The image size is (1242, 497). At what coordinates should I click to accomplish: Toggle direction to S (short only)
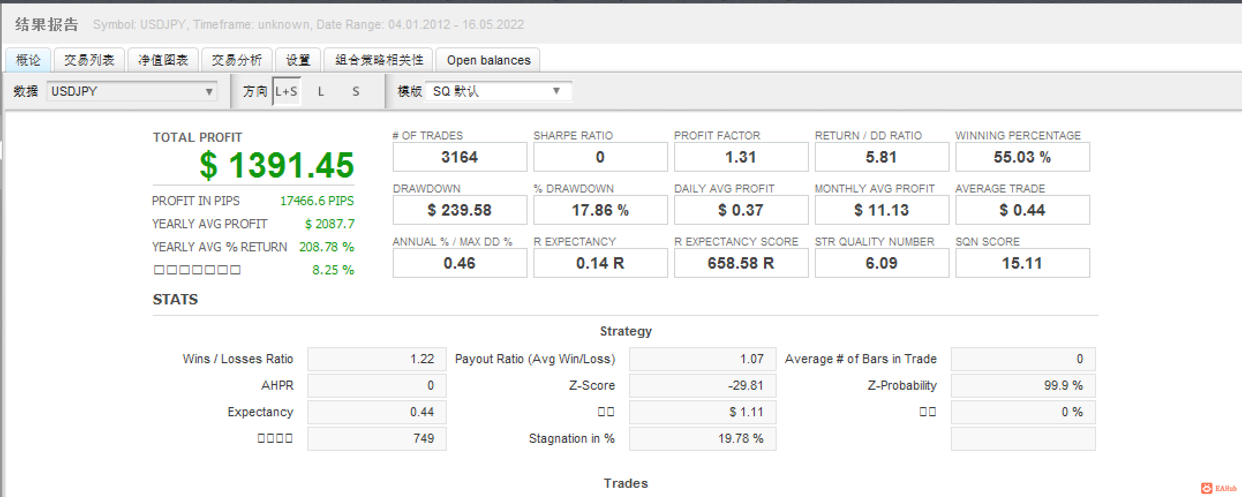356,91
